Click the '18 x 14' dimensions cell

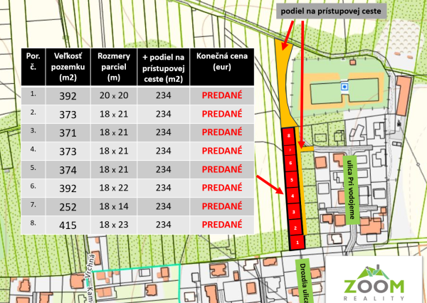[114, 205]
